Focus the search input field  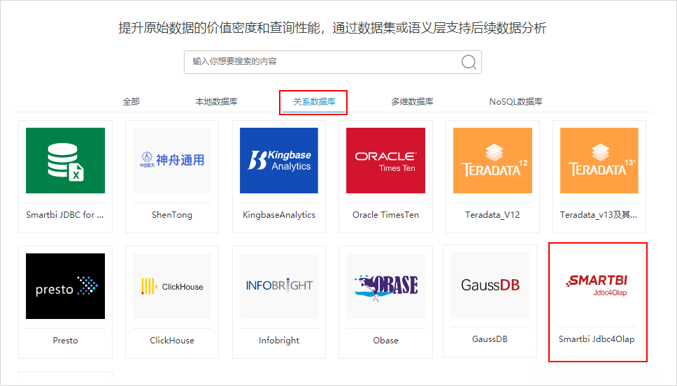pyautogui.click(x=332, y=62)
